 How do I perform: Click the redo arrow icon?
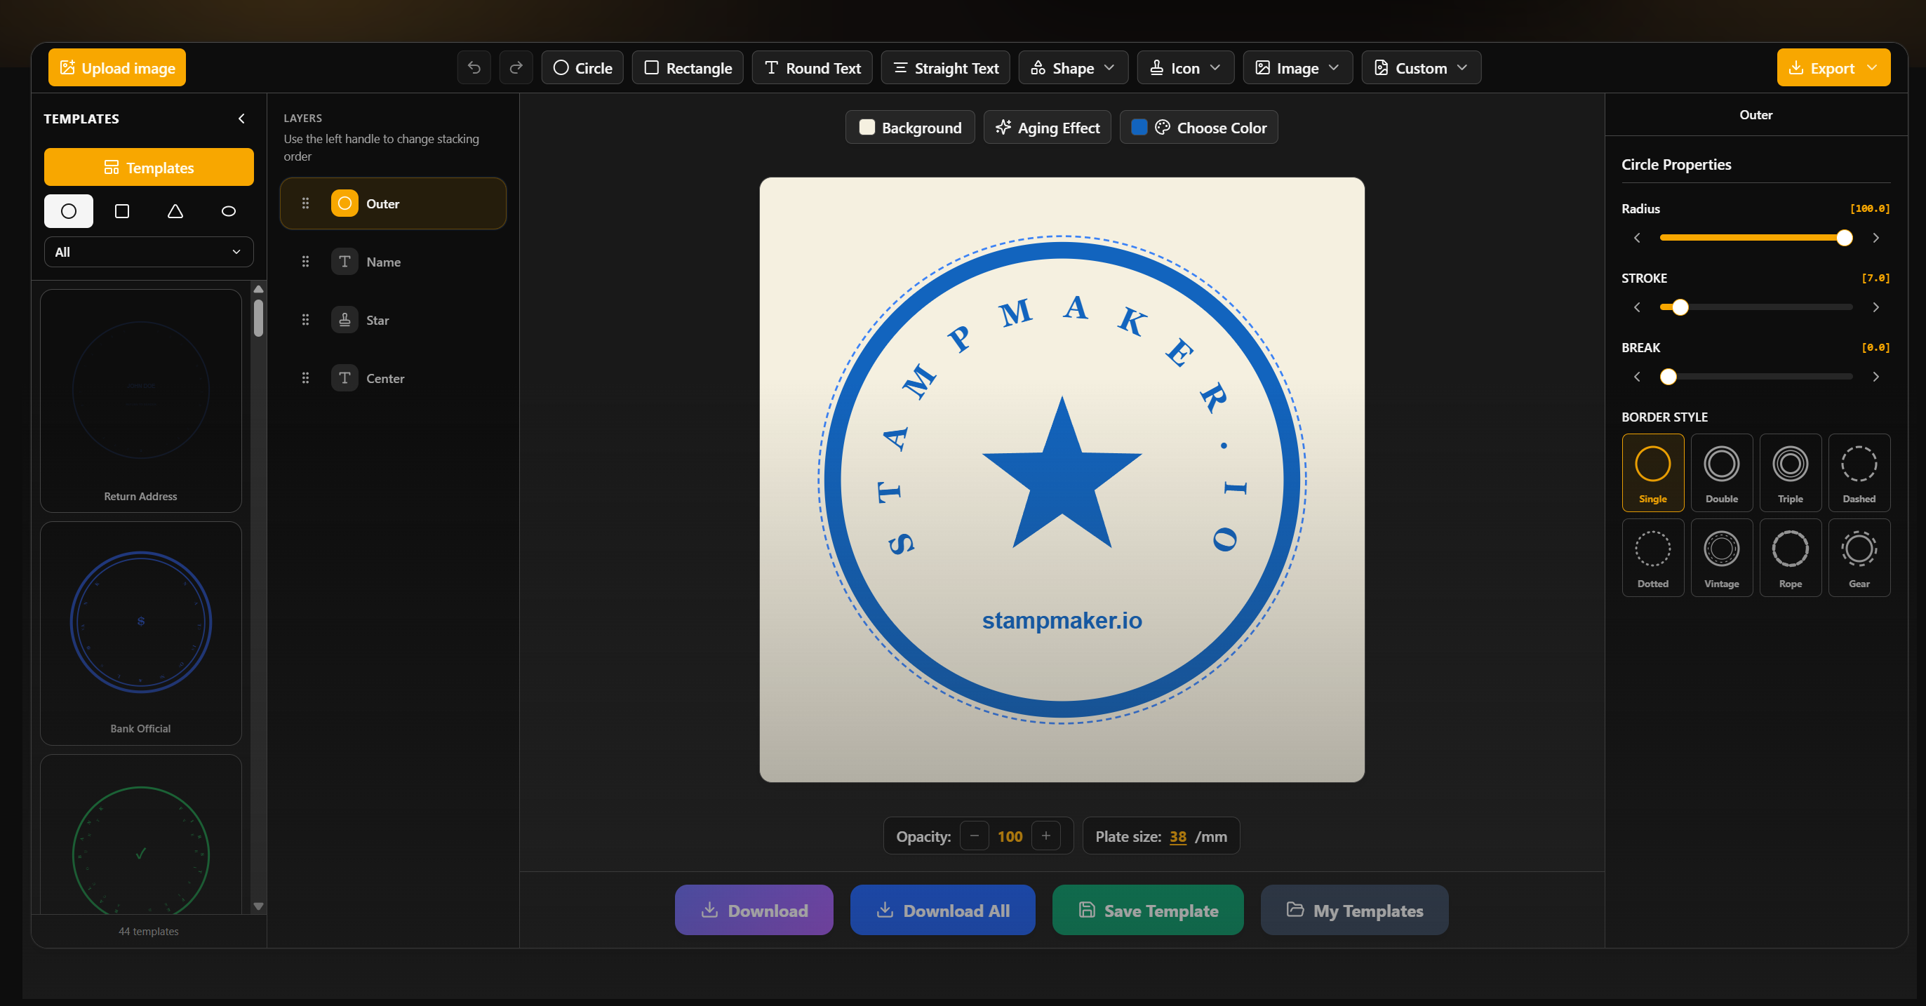[x=516, y=68]
